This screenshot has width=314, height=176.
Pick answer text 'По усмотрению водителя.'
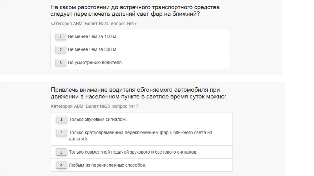tap(95, 63)
